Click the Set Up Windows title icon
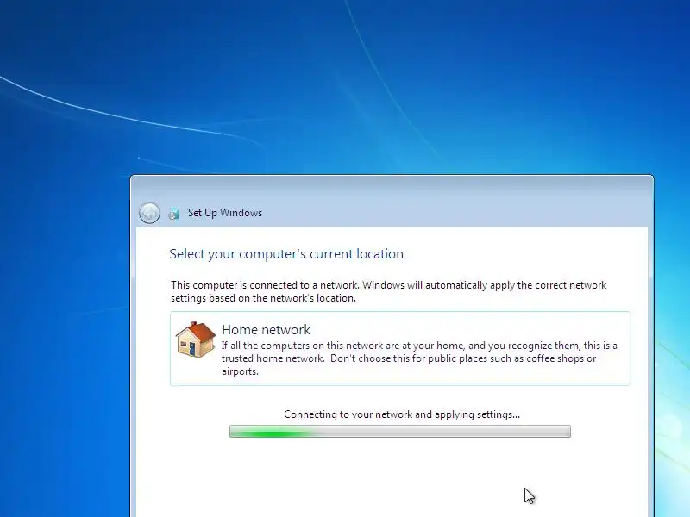This screenshot has height=517, width=690. click(x=174, y=213)
